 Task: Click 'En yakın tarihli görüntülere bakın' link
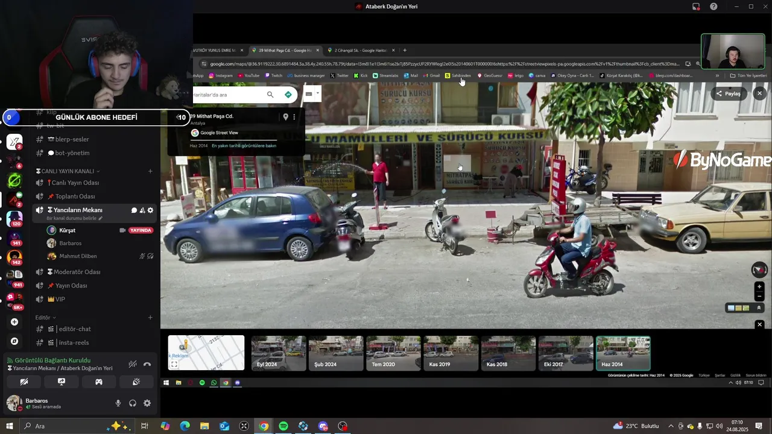pyautogui.click(x=244, y=146)
